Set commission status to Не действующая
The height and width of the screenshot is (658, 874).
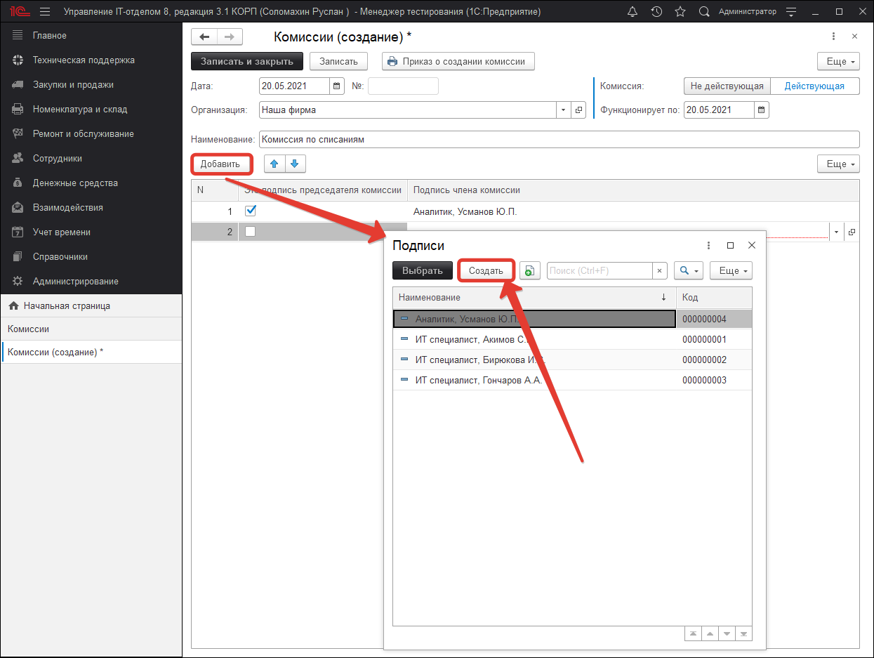(727, 86)
